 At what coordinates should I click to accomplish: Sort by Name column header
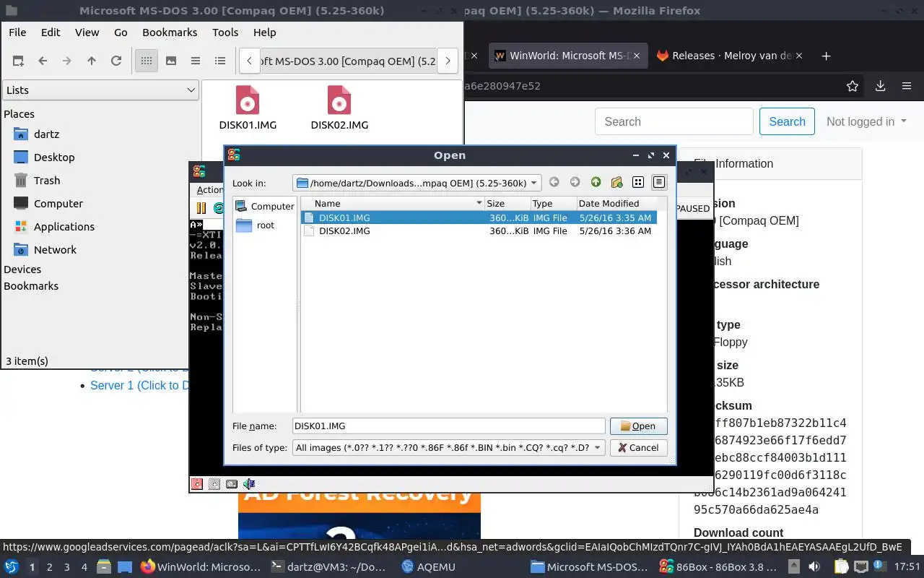coord(393,204)
